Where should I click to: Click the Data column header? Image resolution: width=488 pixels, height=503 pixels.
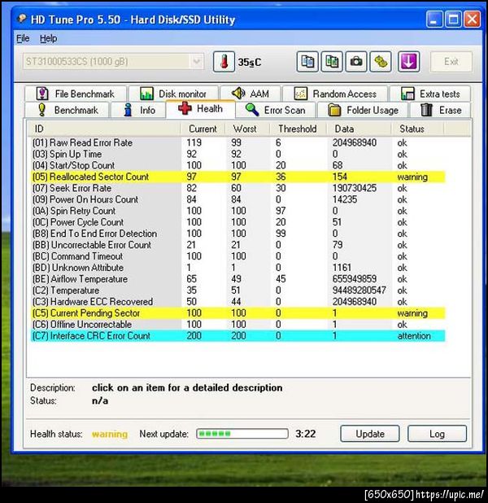coord(359,129)
